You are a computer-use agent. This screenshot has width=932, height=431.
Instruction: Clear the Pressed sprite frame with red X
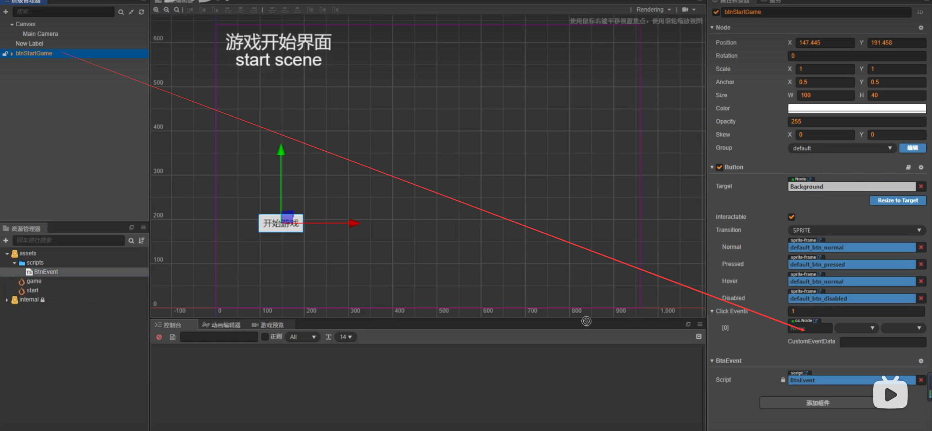[921, 264]
